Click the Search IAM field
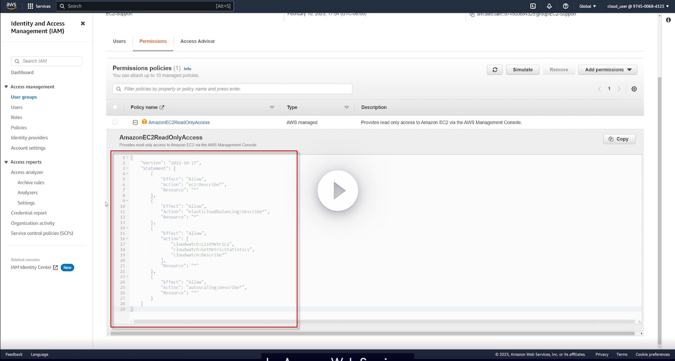The width and height of the screenshot is (675, 361). pos(46,61)
